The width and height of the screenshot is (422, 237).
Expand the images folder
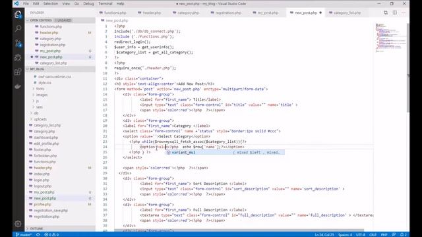42,95
